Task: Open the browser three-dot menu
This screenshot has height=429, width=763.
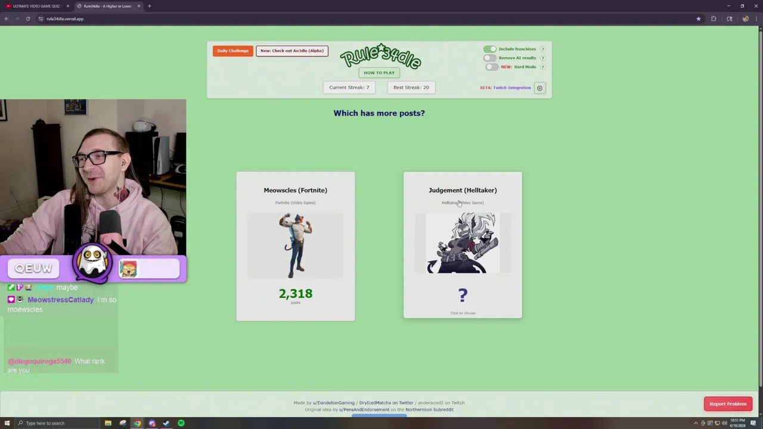Action: [756, 18]
